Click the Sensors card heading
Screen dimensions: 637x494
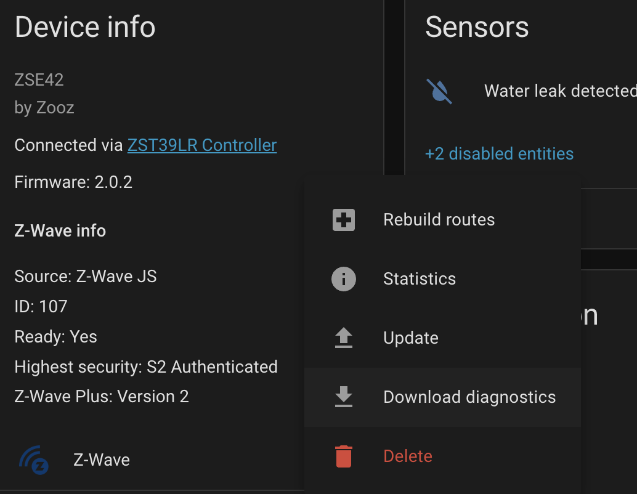click(x=477, y=27)
